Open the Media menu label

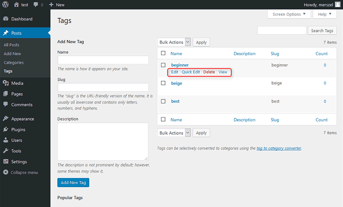[x=17, y=83]
